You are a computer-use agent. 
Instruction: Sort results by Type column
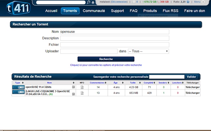(17, 83)
